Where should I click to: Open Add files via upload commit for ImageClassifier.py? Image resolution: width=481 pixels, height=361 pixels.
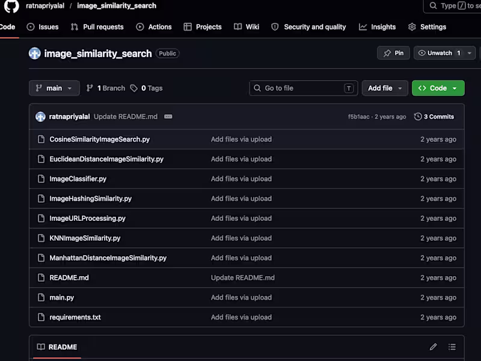coord(241,179)
